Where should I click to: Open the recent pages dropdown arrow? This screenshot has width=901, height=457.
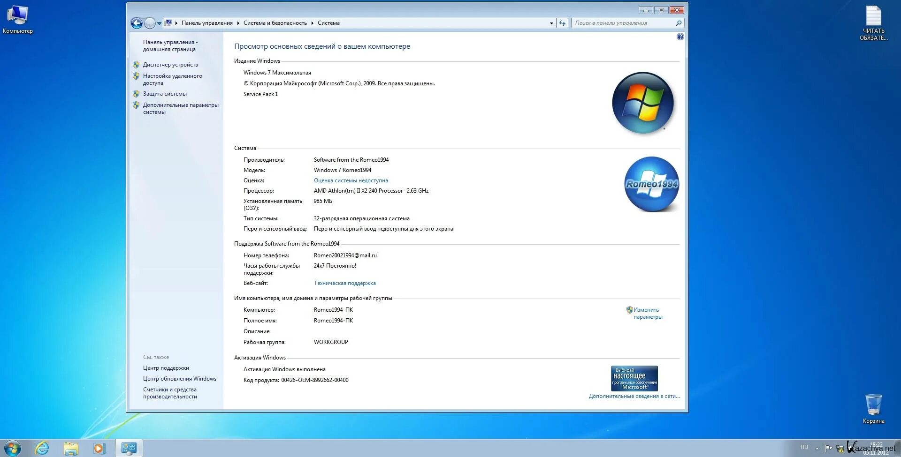tap(160, 23)
